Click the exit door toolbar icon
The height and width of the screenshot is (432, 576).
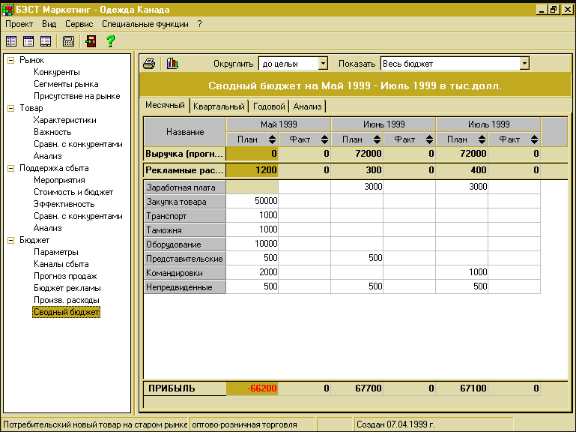click(91, 41)
